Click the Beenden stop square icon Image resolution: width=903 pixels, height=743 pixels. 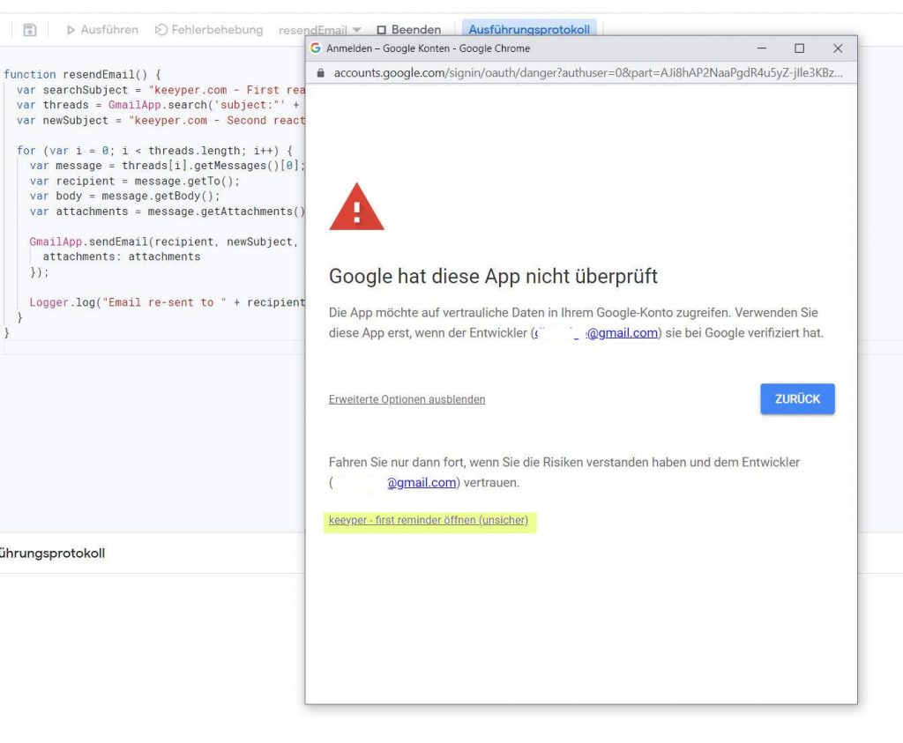click(x=381, y=30)
